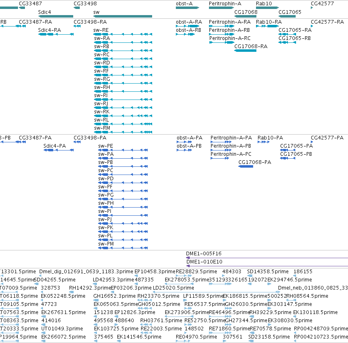Viewport: 348px width, 343px height.
Task: Select the UT01049.3prime EST label
Action: 62,329
